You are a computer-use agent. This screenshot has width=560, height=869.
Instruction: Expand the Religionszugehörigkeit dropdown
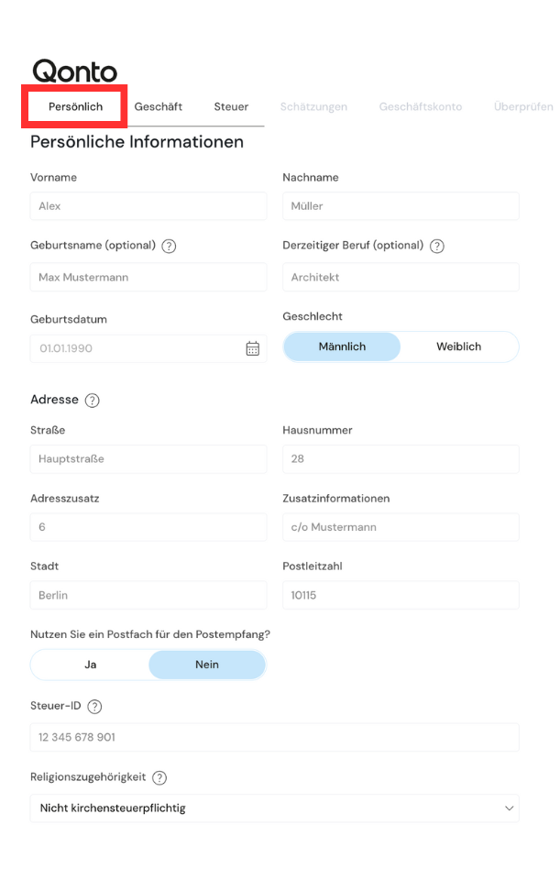click(x=275, y=808)
